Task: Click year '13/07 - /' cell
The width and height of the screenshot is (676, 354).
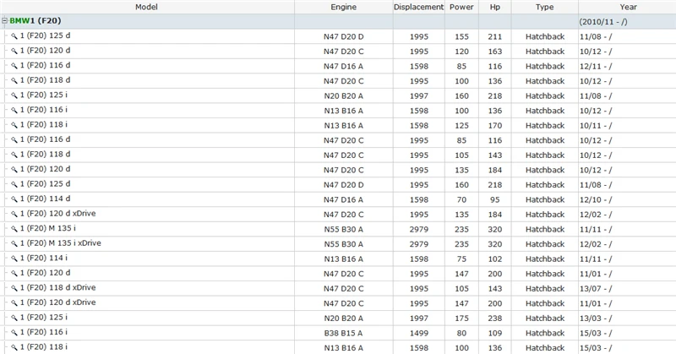Action: (x=596, y=288)
